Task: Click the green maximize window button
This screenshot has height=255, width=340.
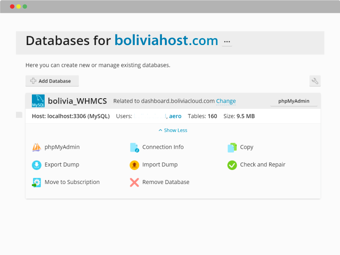Action: pyautogui.click(x=25, y=6)
